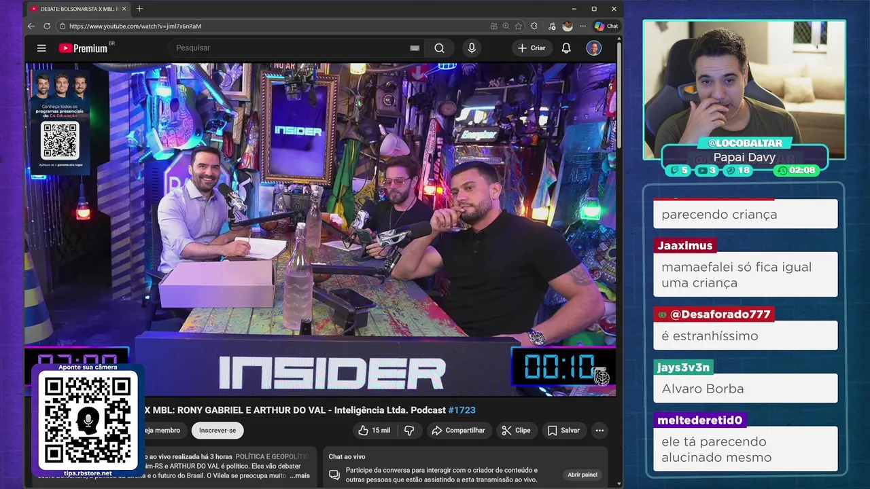Open a new browser tab
Image resolution: width=870 pixels, height=489 pixels.
click(x=139, y=9)
